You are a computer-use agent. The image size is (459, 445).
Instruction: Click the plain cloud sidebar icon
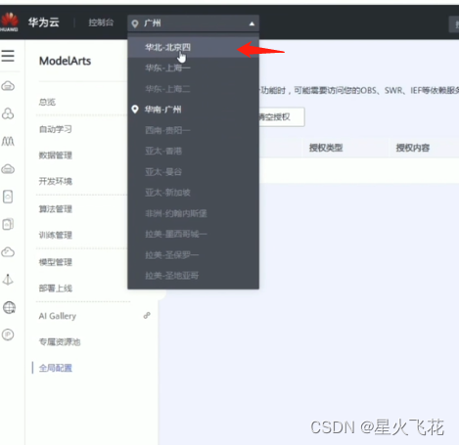8,252
